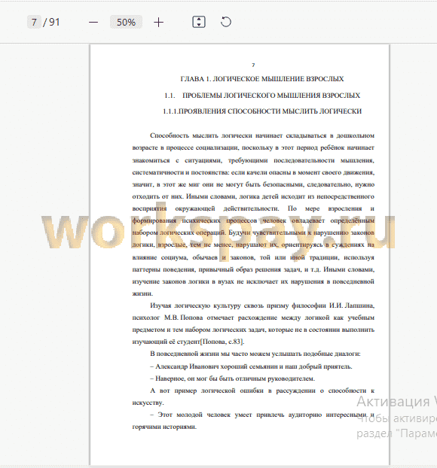Click the current page number field showing 7
Viewport: 437px width, 468px height.
click(x=34, y=22)
